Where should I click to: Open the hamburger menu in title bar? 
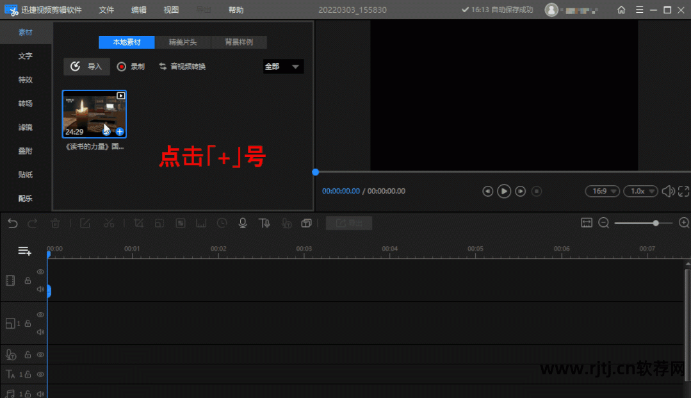point(639,10)
